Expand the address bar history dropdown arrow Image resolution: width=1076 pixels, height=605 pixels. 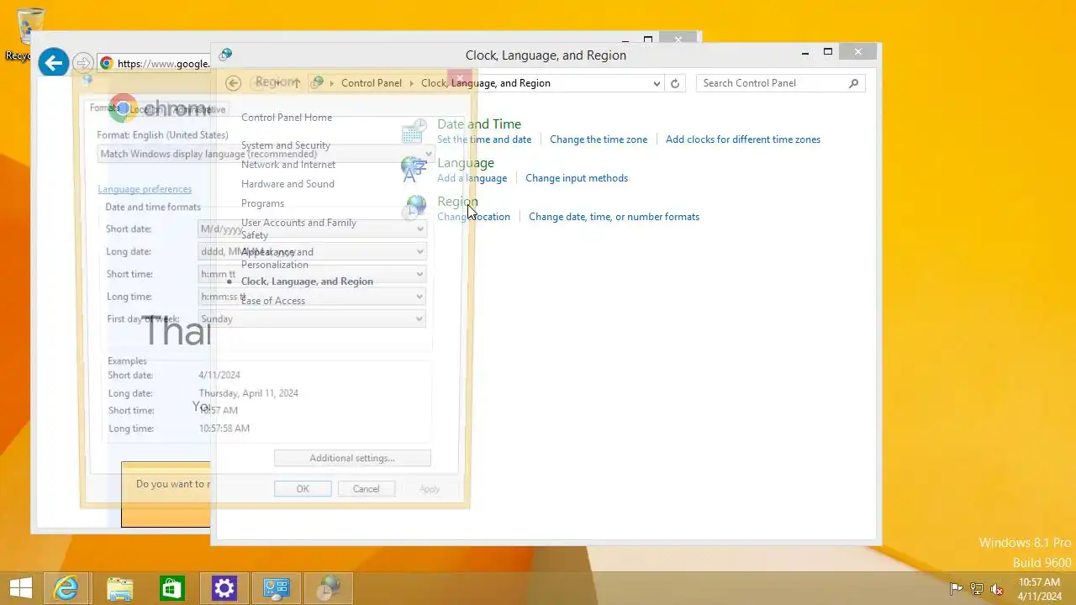click(657, 83)
